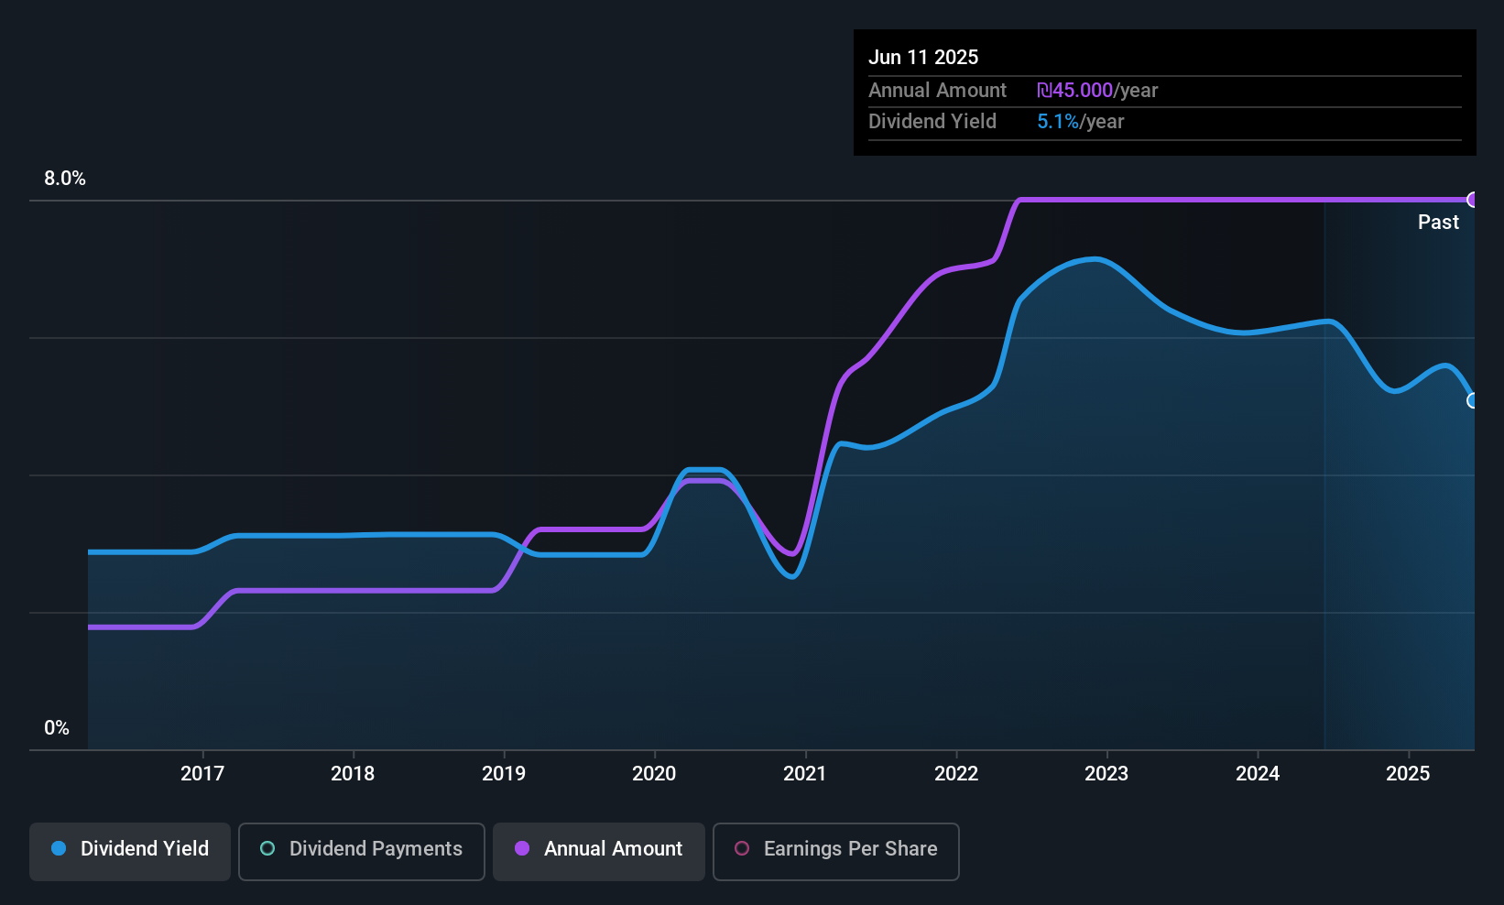
Task: Click the 8.0% y-axis label
Action: tap(65, 179)
